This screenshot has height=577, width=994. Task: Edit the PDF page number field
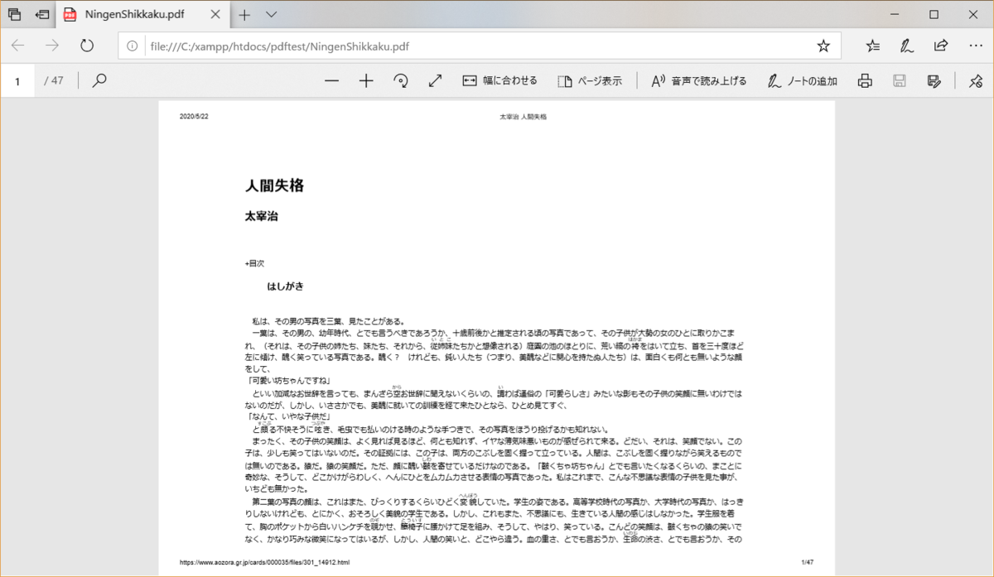17,80
